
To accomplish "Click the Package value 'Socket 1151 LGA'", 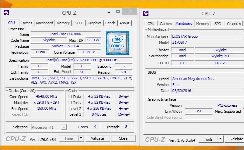I will (66, 46).
